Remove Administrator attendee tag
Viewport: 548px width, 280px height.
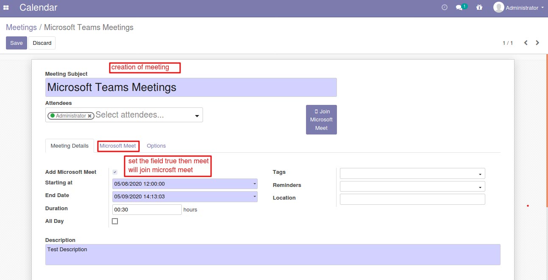(90, 116)
